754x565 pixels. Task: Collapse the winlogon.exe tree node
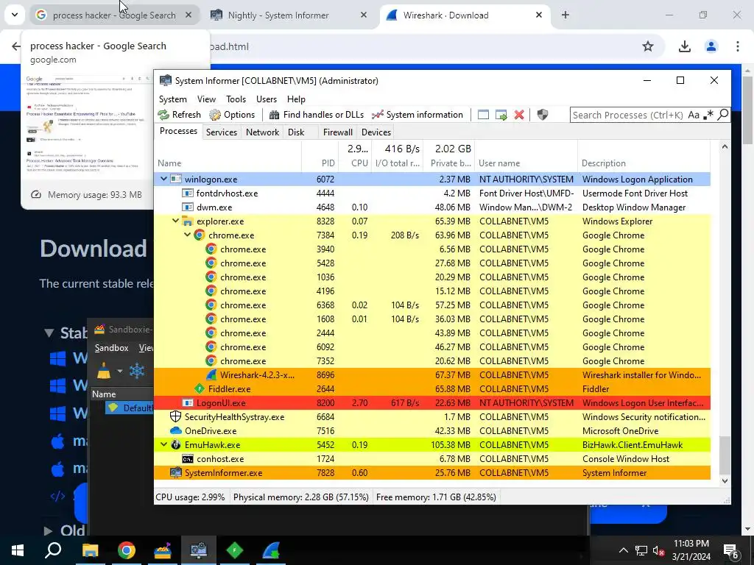pos(163,180)
